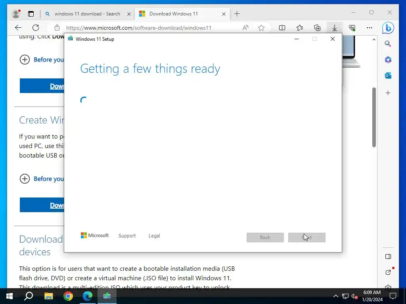Switch to the windows 11 download Search tab
Viewport: 406px width, 304px height.
[x=87, y=14]
